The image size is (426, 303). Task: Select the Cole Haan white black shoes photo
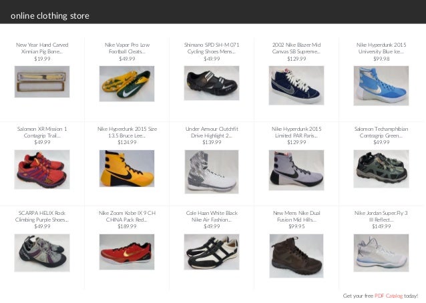click(x=212, y=252)
